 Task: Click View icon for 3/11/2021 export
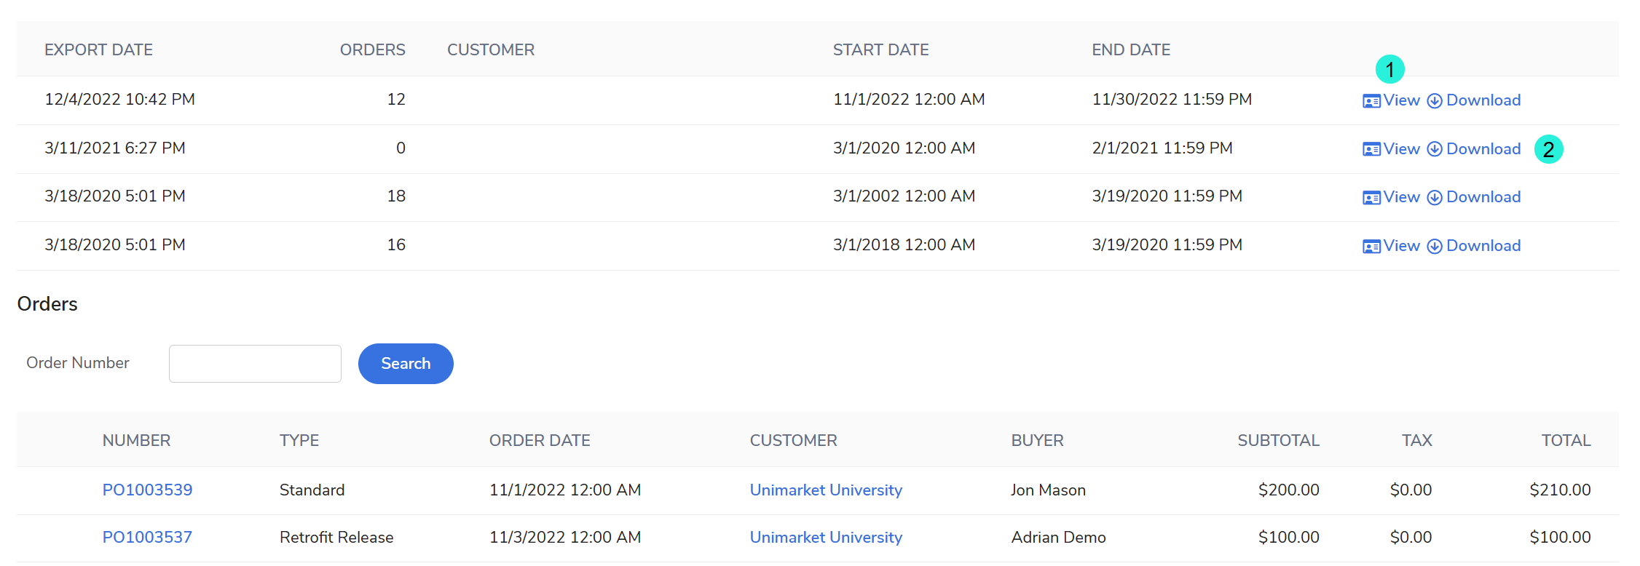click(x=1371, y=149)
